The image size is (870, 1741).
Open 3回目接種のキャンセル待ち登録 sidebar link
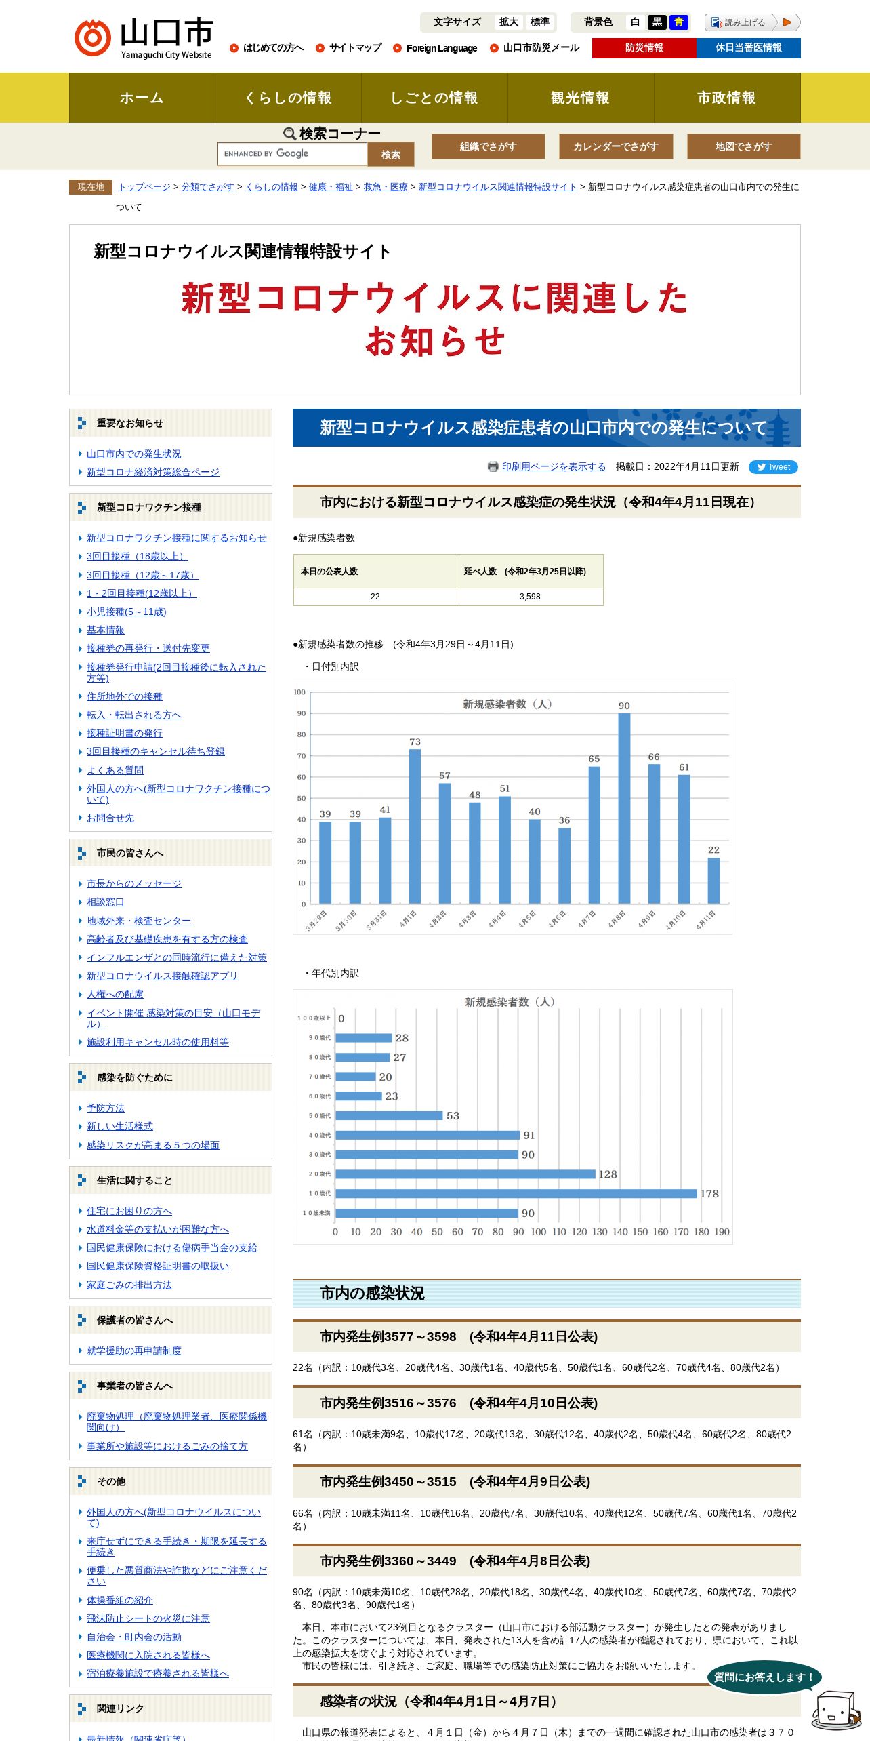156,752
